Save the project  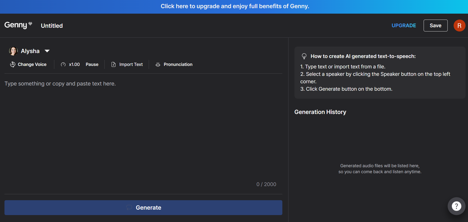tap(435, 26)
